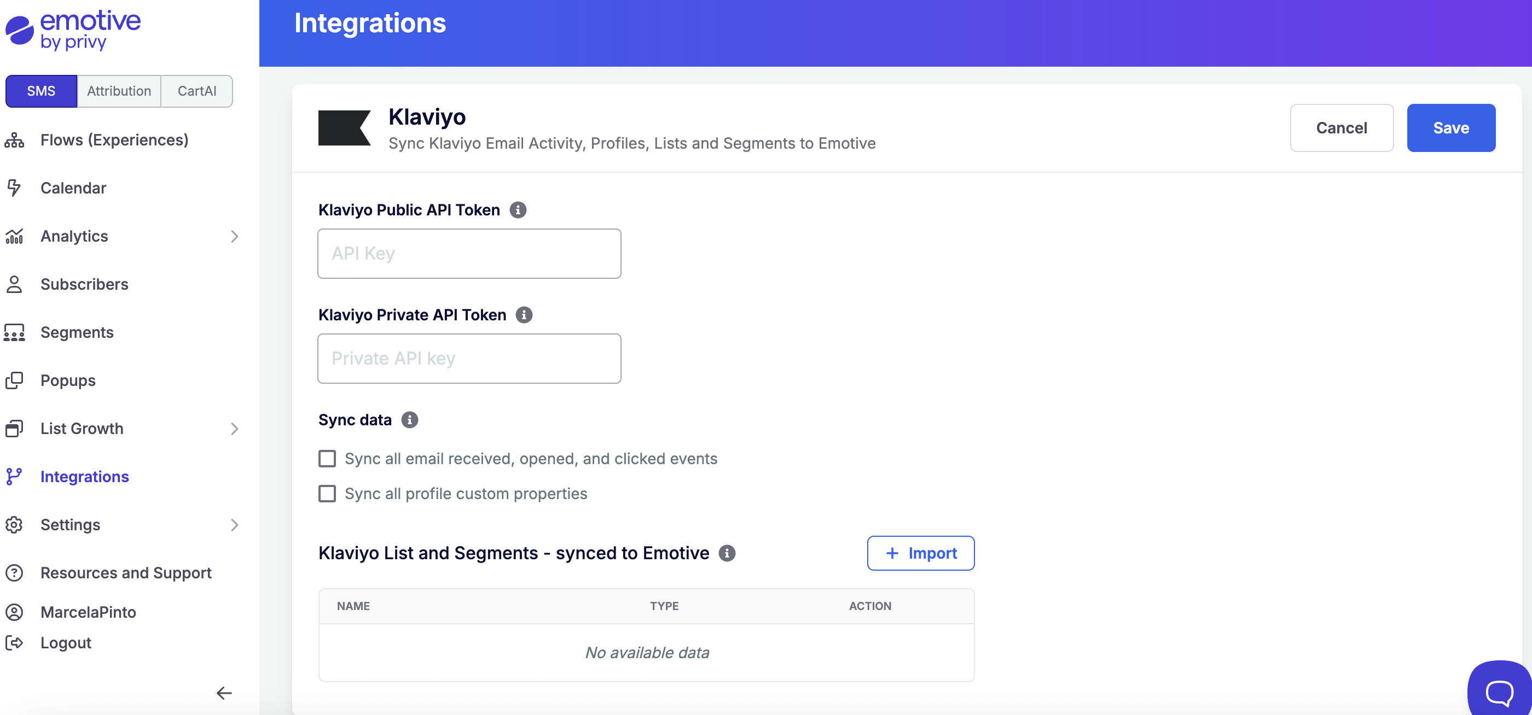Click the Logout icon
1532x715 pixels.
tap(14, 643)
